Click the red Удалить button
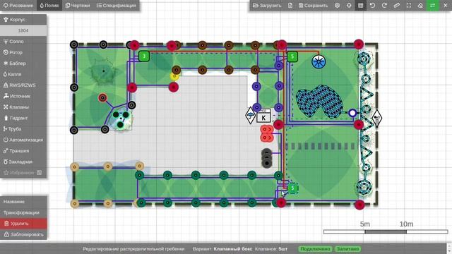Screen dimensions: 452x254 23,224
